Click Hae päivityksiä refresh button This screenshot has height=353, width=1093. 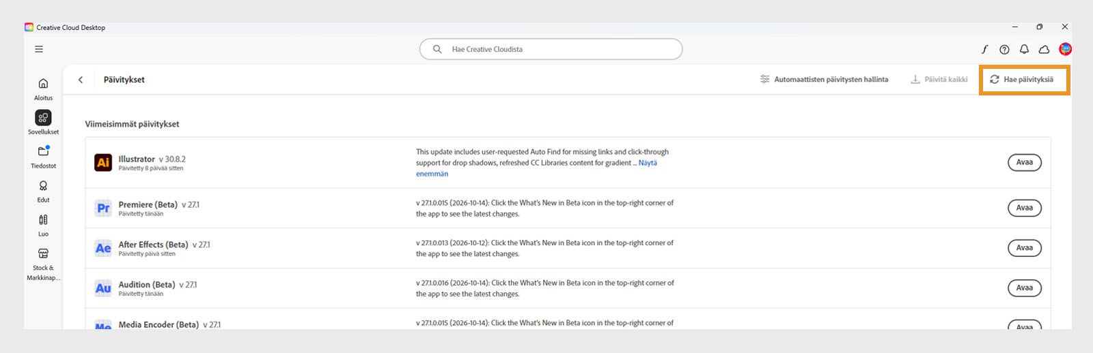[1022, 80]
